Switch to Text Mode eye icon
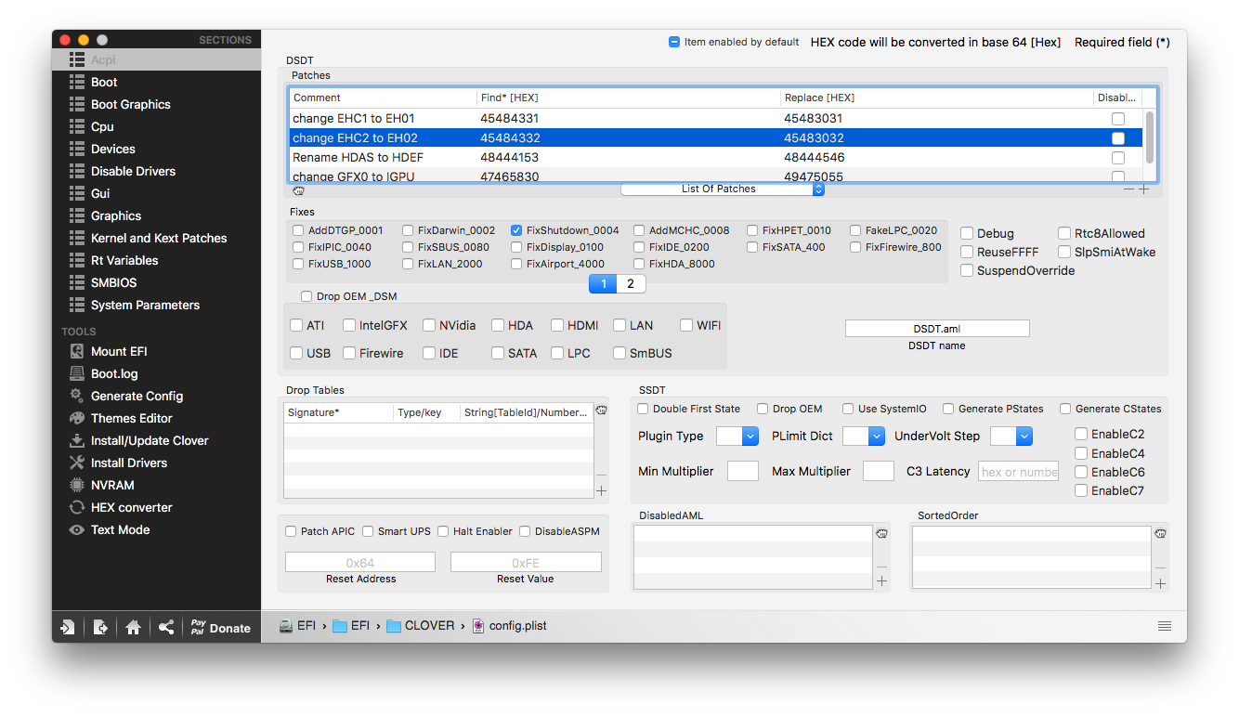Viewport: 1239px width, 717px height. (x=77, y=529)
